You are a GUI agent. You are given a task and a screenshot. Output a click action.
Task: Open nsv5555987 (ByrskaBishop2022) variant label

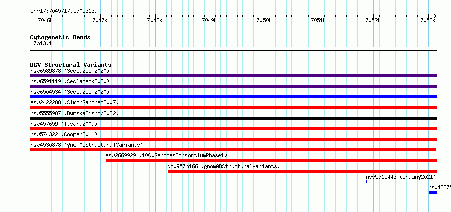point(74,114)
